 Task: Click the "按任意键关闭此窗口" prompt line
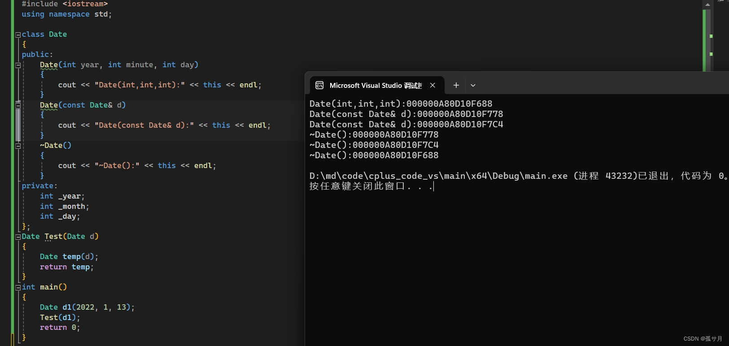371,186
